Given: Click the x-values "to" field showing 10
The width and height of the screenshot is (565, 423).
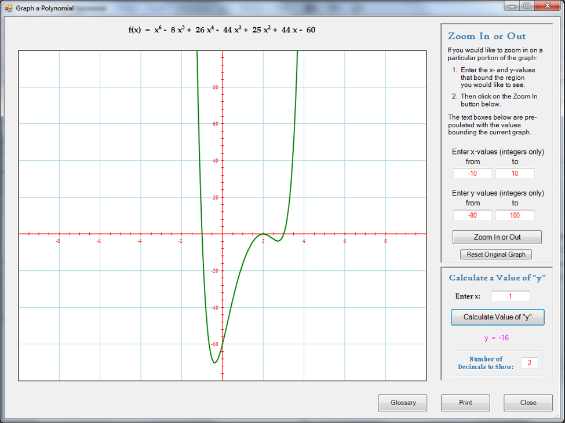Looking at the screenshot, I should coord(515,174).
